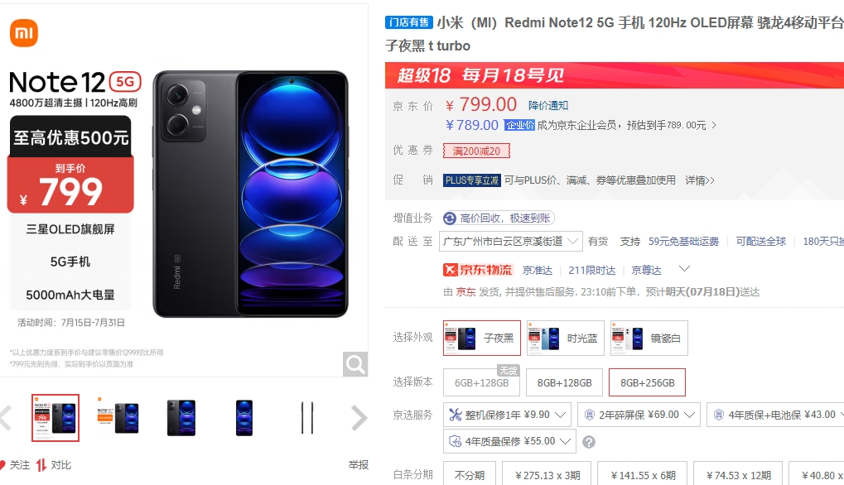Expand 整机保修1年 service dropdown
844x485 pixels.
click(507, 415)
